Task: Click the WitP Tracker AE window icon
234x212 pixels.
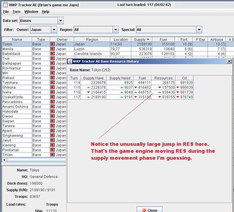Action: (5, 5)
